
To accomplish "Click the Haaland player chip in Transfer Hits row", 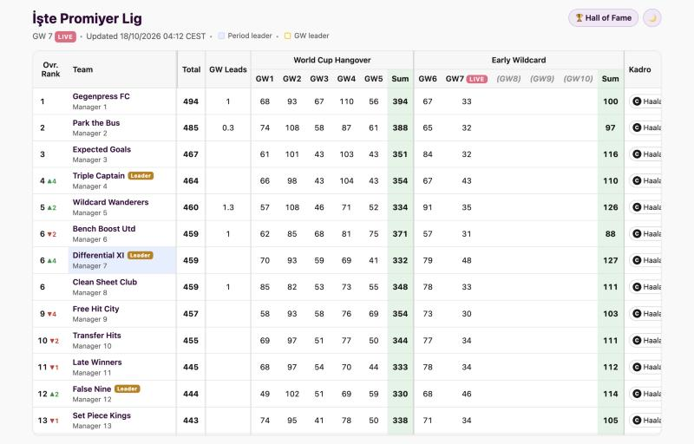I will (x=645, y=341).
